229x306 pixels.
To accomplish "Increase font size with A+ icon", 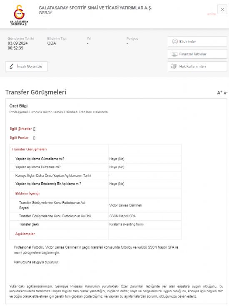I will (x=219, y=93).
